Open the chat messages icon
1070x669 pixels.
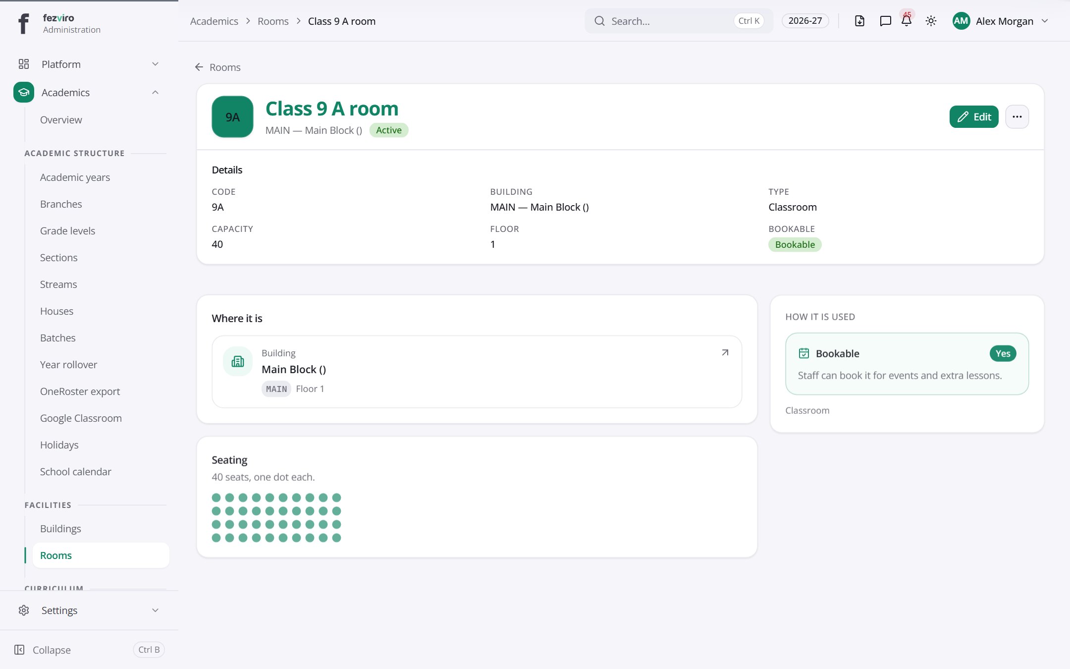tap(885, 21)
